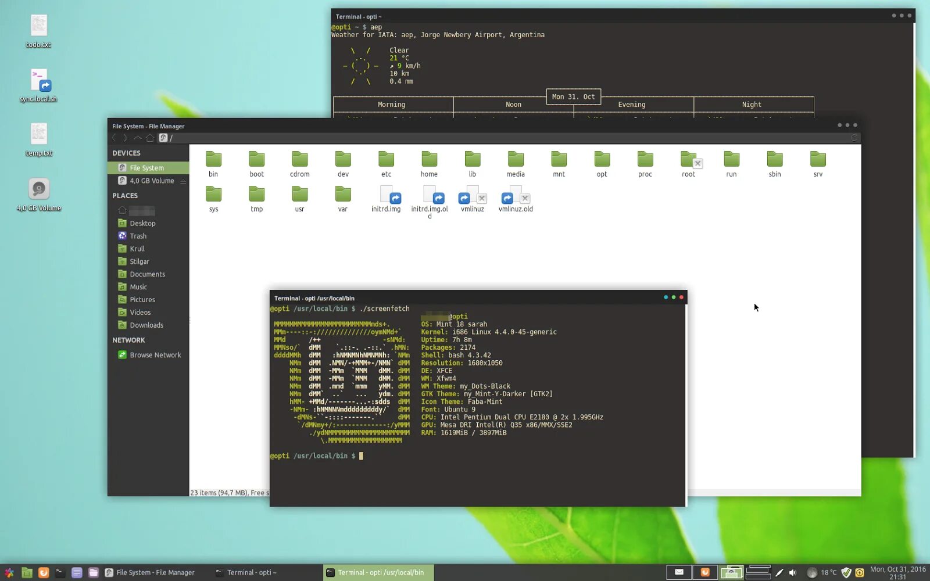
Task: Select the mnt folder icon
Action: (559, 159)
